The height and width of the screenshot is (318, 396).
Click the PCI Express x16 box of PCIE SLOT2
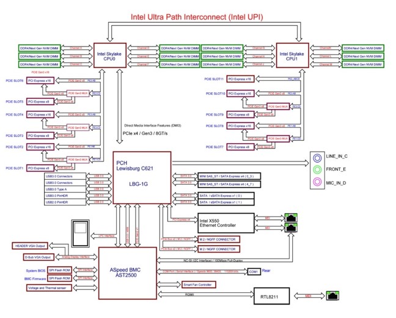pos(40,147)
